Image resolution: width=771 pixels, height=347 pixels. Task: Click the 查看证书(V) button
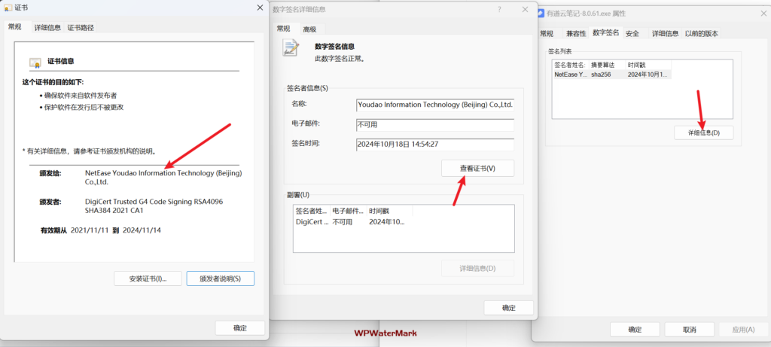coord(478,168)
